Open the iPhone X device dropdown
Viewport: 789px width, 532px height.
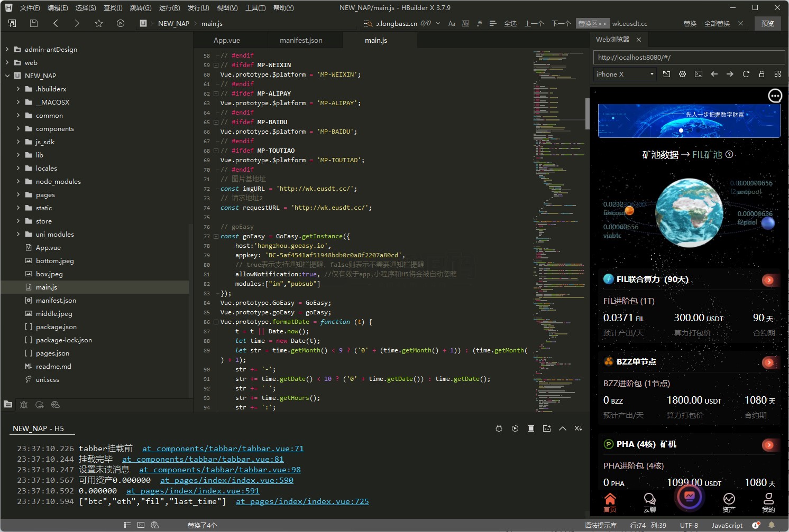625,74
